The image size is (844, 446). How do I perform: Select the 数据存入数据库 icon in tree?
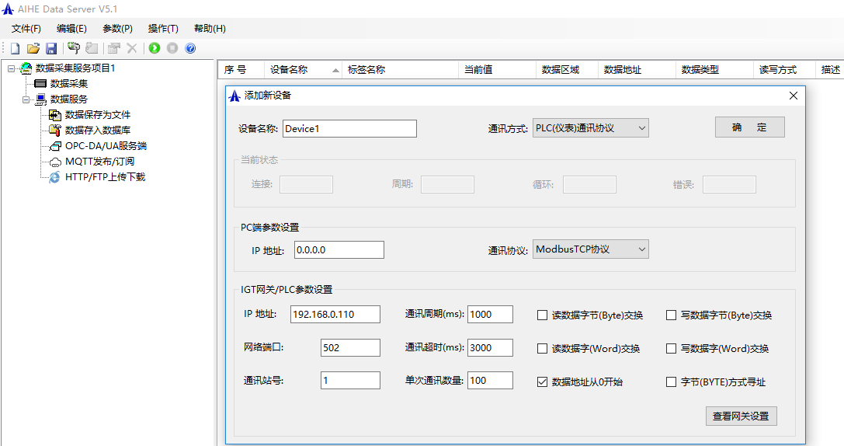pos(55,131)
